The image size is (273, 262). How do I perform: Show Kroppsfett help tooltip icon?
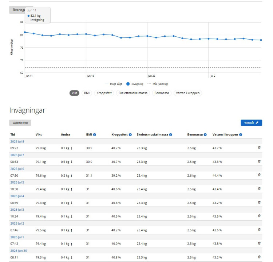pos(130,134)
